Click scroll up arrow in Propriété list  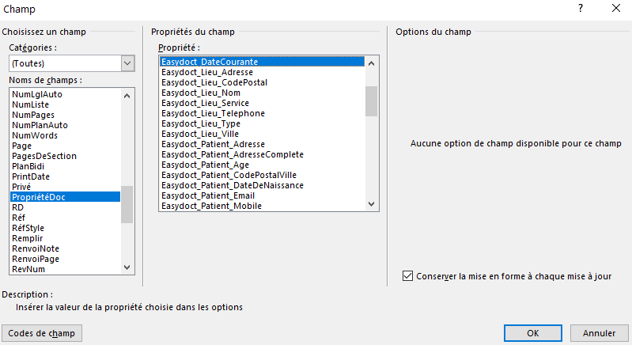click(x=372, y=62)
